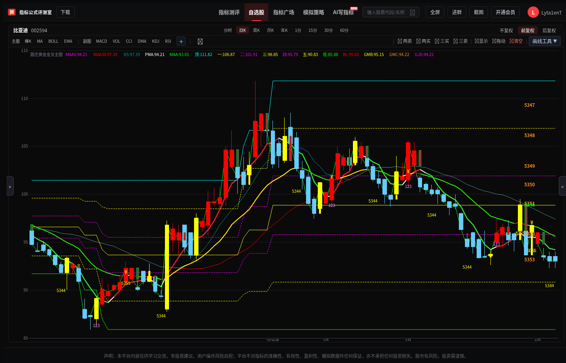
Task: Click the boxed icon beside the plus button
Action: click(200, 42)
